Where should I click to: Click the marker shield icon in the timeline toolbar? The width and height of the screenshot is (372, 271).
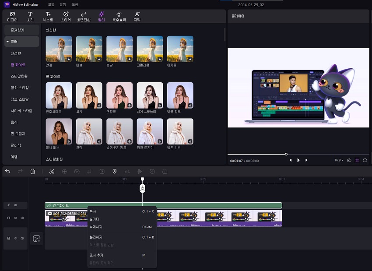(x=115, y=171)
